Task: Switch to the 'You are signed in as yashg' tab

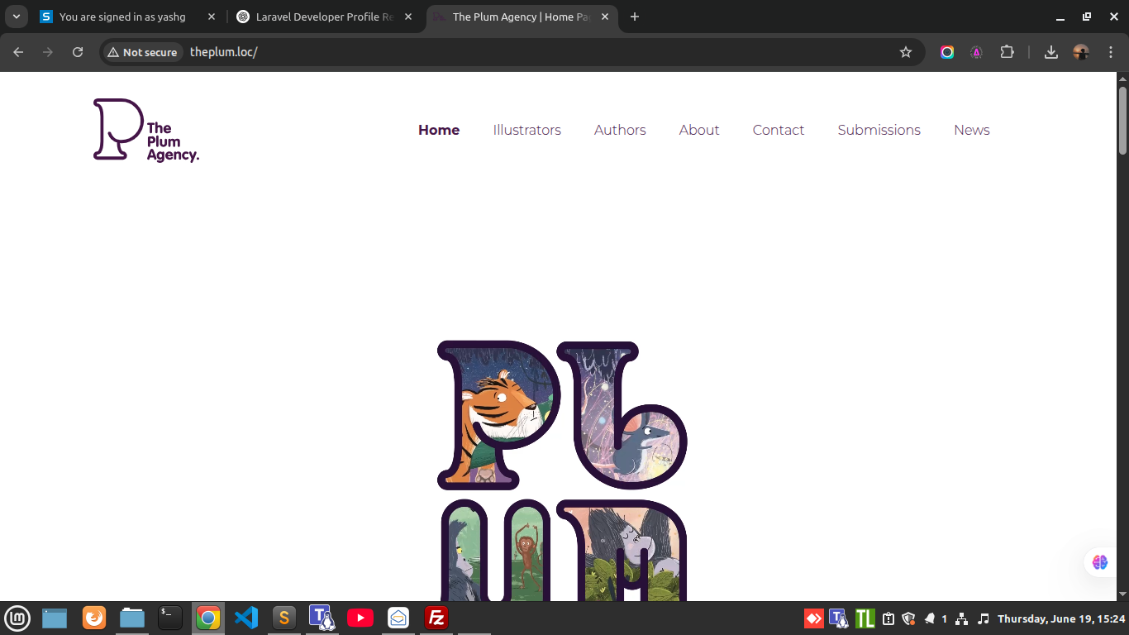Action: [129, 17]
